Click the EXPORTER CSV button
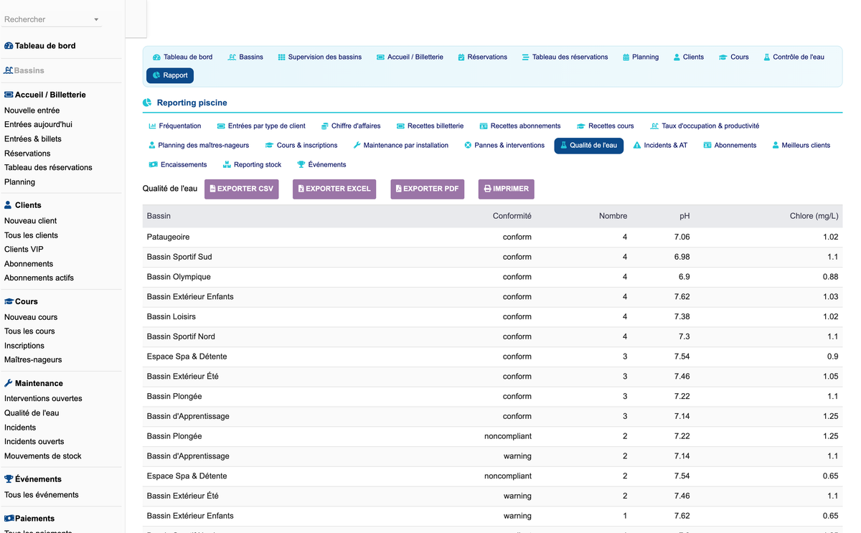Screen dimensions: 861x533 coord(242,189)
